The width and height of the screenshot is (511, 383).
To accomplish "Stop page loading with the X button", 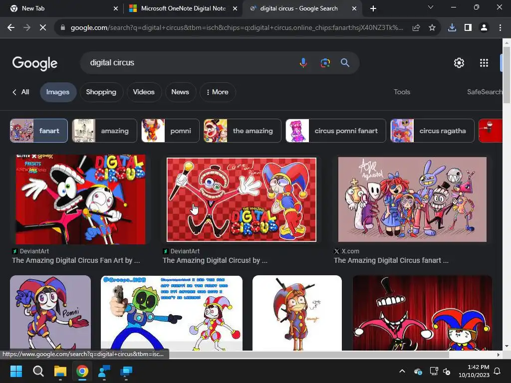I will click(43, 28).
